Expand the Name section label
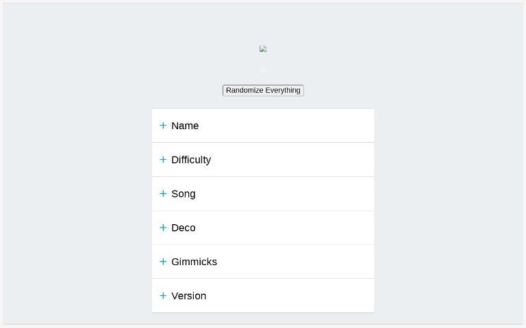Image resolution: width=526 pixels, height=328 pixels. coord(185,126)
